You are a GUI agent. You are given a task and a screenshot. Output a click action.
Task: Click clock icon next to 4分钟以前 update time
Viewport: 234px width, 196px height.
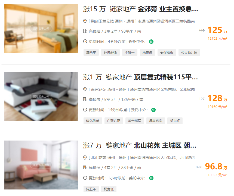(85, 41)
